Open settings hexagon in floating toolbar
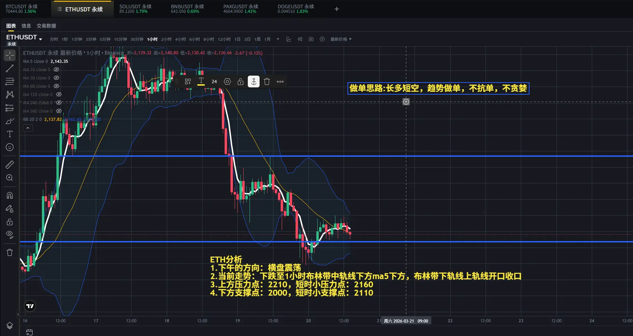Image resolution: width=633 pixels, height=336 pixels. click(x=227, y=81)
